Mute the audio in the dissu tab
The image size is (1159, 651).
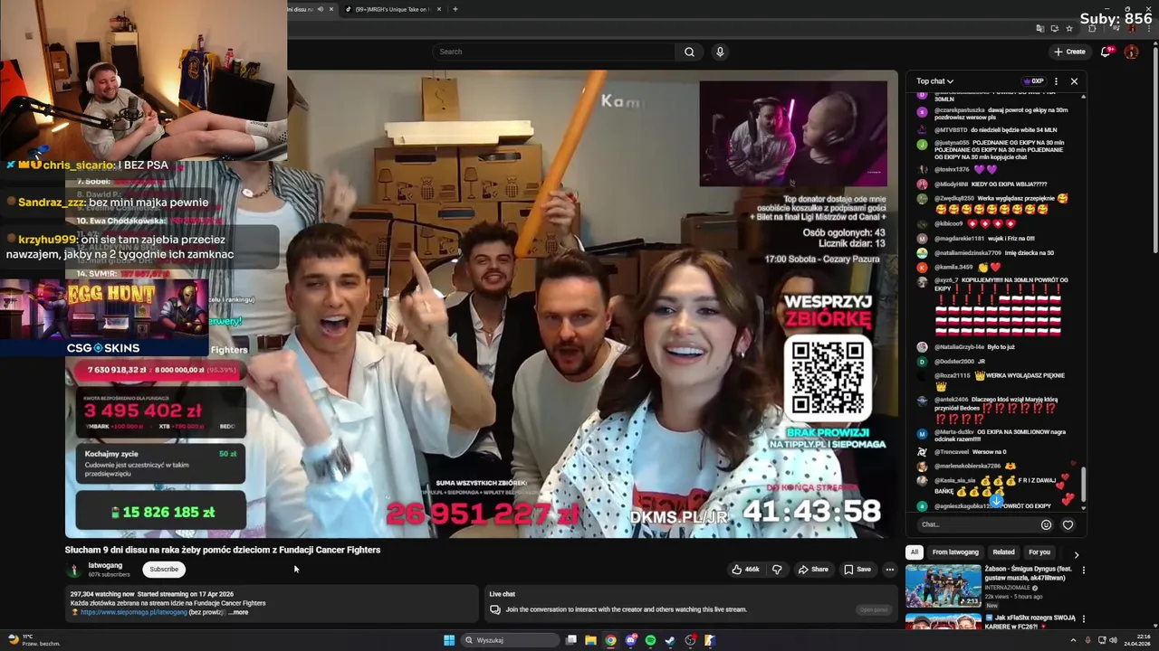pyautogui.click(x=320, y=9)
